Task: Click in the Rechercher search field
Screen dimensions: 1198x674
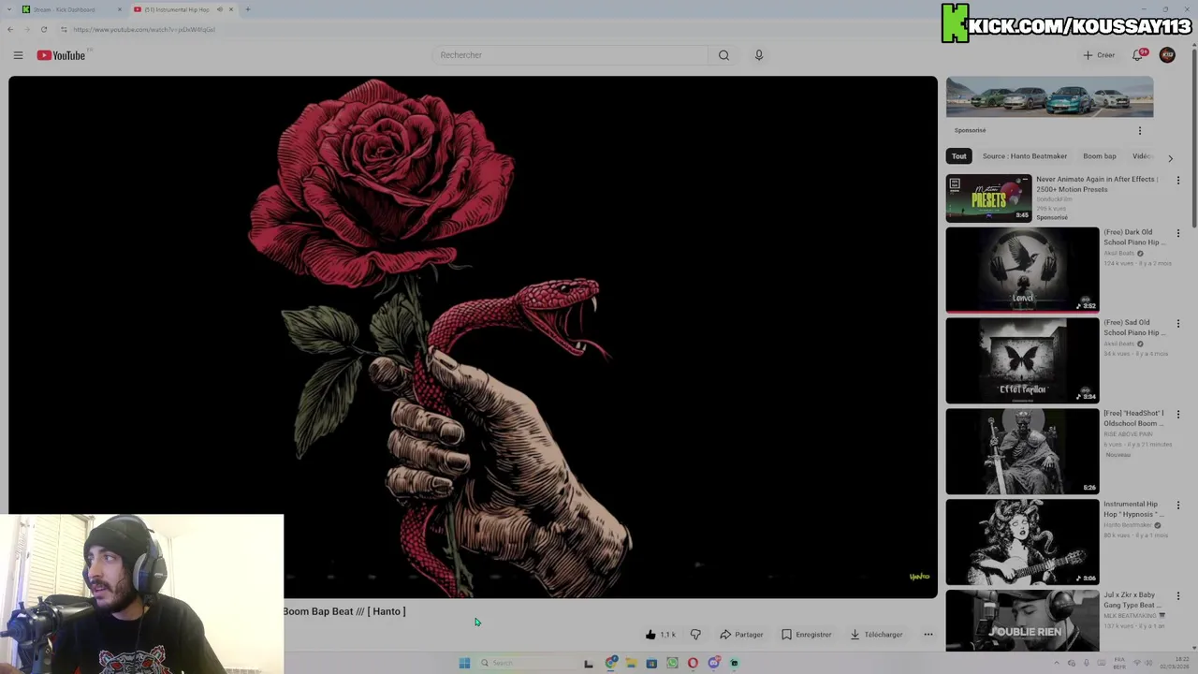Action: click(x=571, y=55)
